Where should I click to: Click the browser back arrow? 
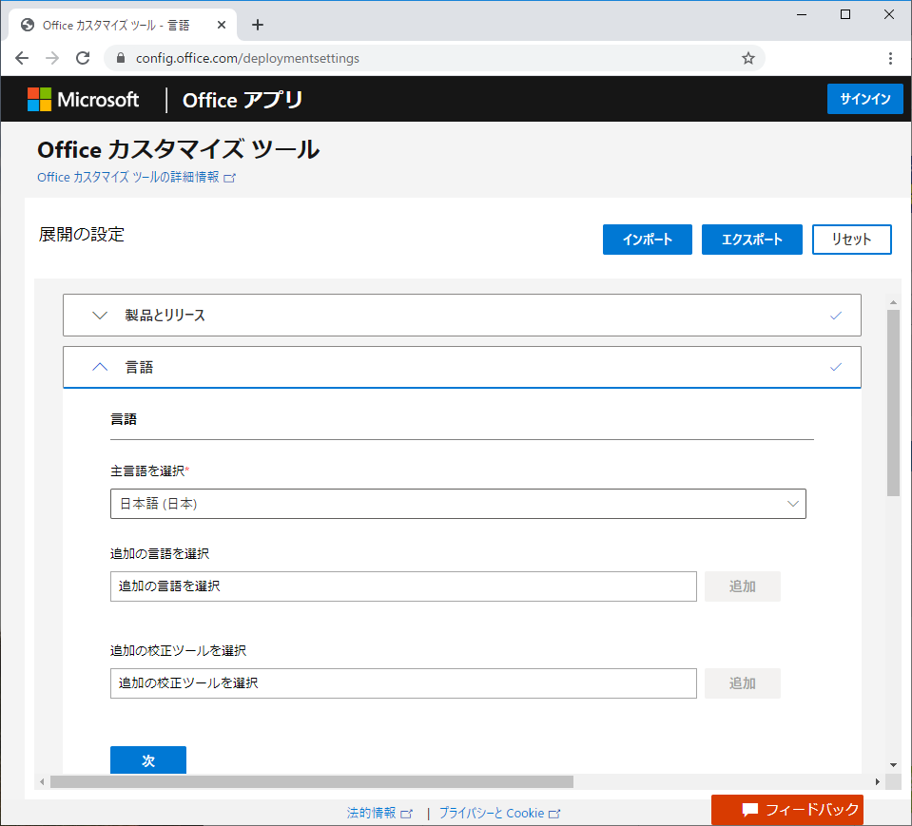pos(22,58)
